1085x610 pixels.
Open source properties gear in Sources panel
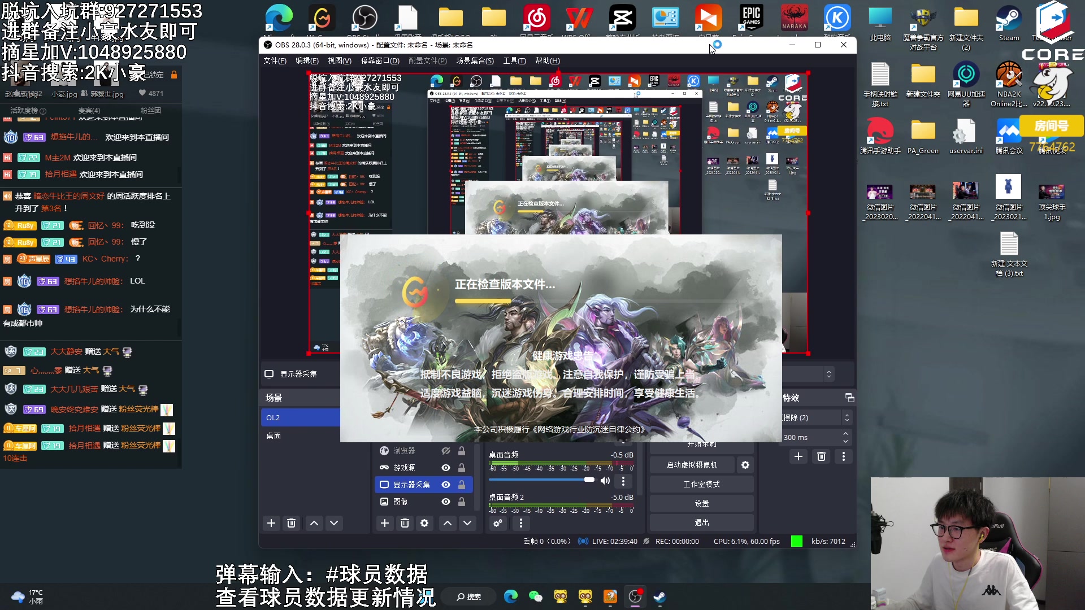point(424,523)
